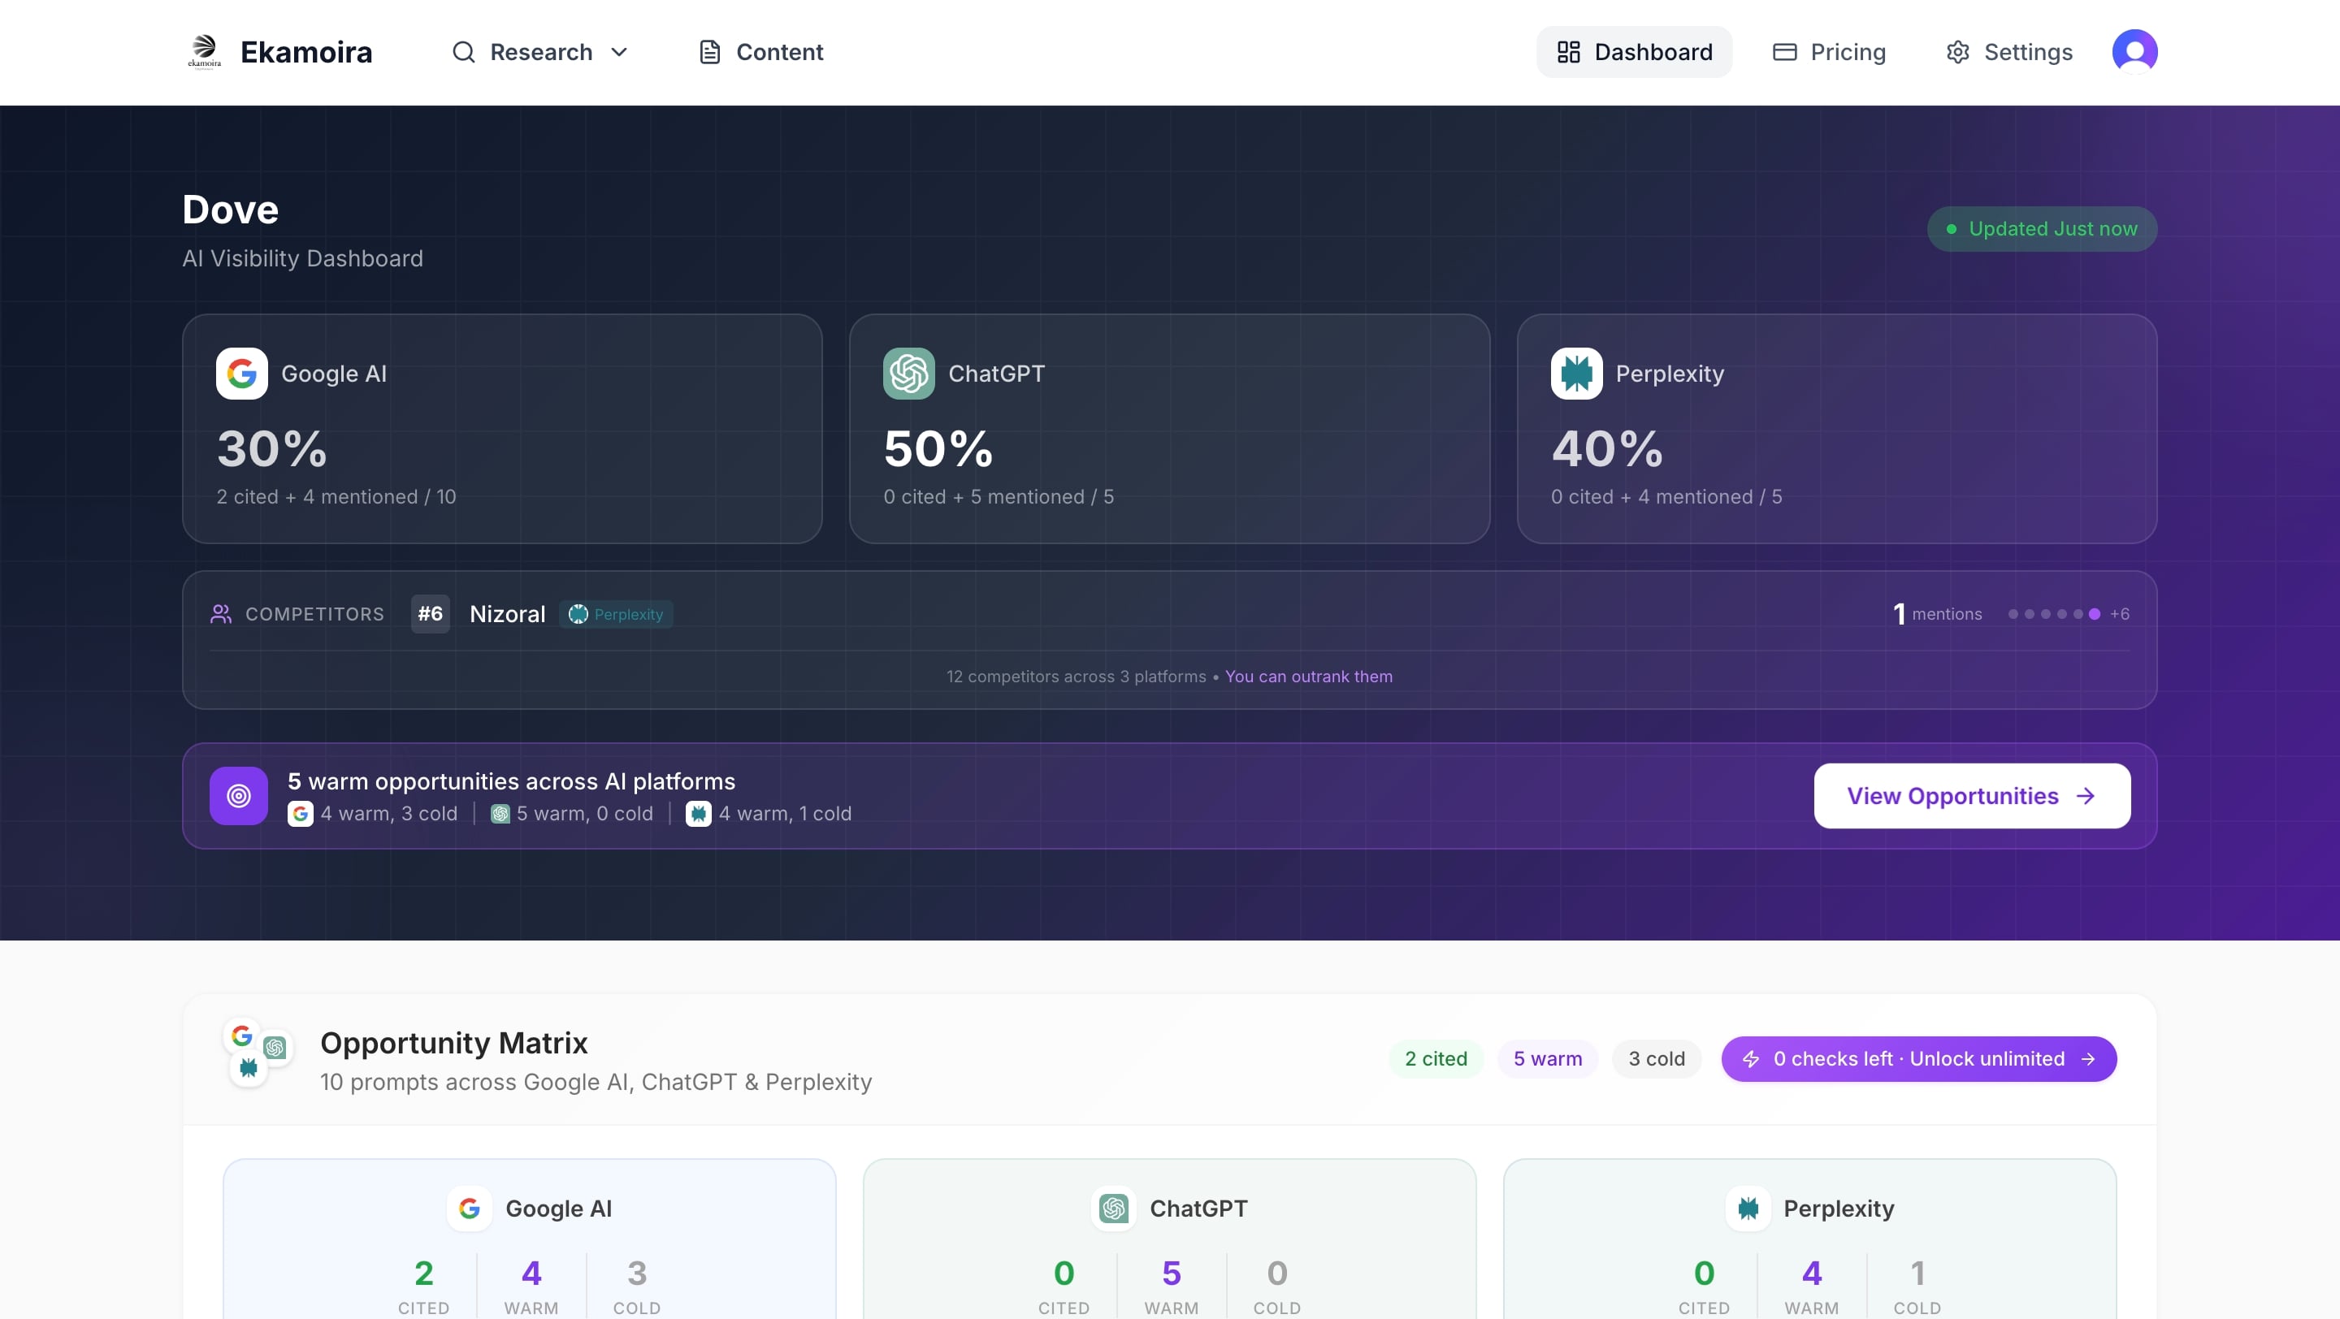Open the user profile avatar
Viewport: 2340px width, 1319px height.
(x=2135, y=51)
